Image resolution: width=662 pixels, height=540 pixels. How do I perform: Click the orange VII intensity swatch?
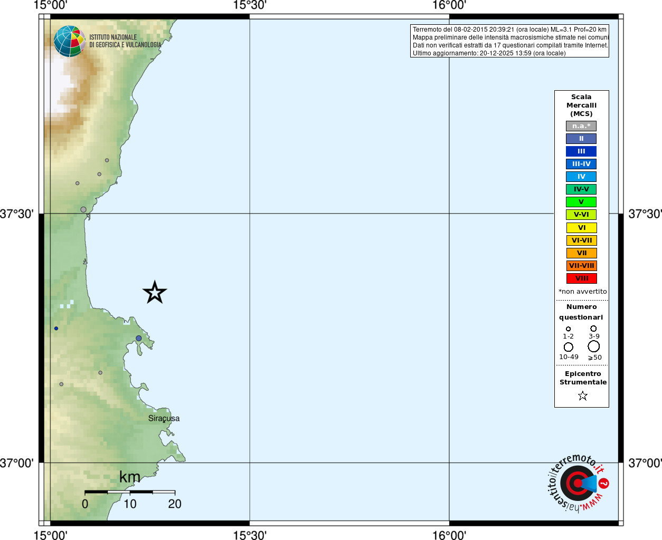coord(581,253)
